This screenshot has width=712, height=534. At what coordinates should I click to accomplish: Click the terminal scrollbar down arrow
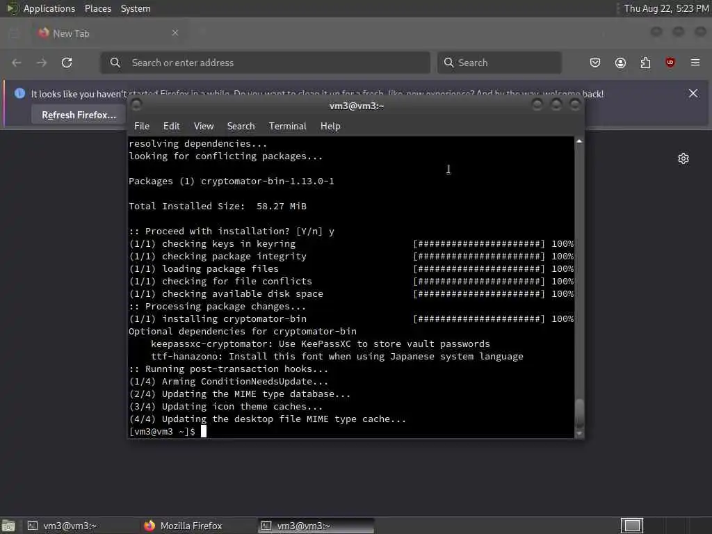pyautogui.click(x=579, y=434)
